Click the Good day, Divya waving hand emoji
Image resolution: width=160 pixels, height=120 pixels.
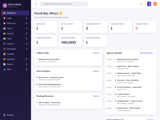(61, 13)
